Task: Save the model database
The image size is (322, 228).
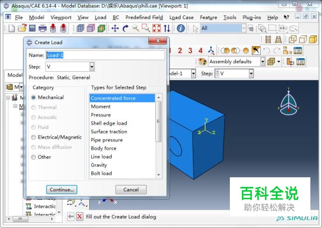Action: (32, 28)
